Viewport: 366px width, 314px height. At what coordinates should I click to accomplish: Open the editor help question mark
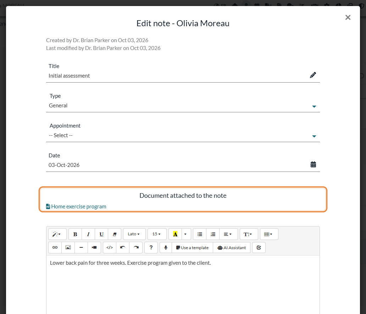coord(151,247)
